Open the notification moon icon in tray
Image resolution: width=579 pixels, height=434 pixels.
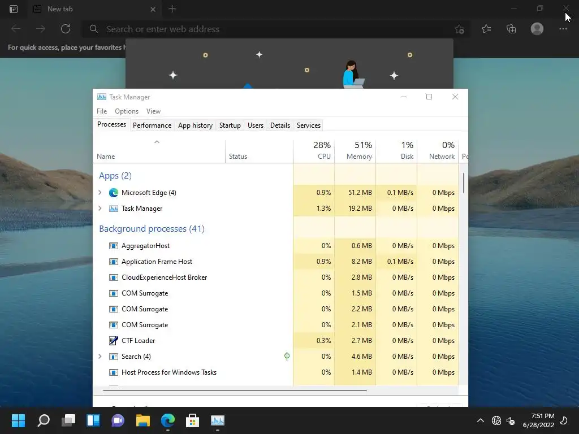tap(564, 420)
